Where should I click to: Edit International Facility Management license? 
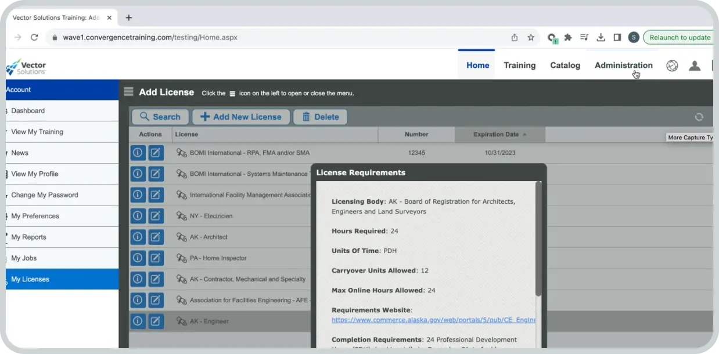pos(156,195)
